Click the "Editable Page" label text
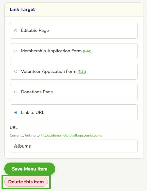This screenshot has height=191, width=147. point(35,30)
